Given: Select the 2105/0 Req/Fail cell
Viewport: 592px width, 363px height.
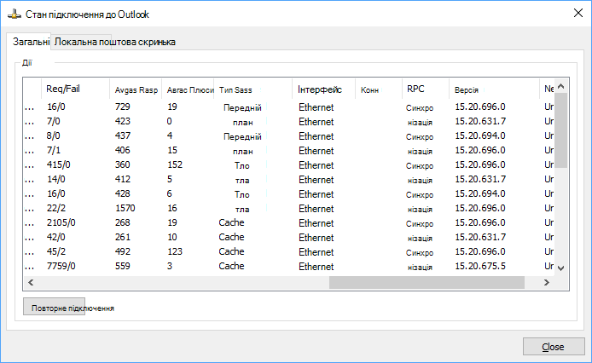Looking at the screenshot, I should pos(61,222).
